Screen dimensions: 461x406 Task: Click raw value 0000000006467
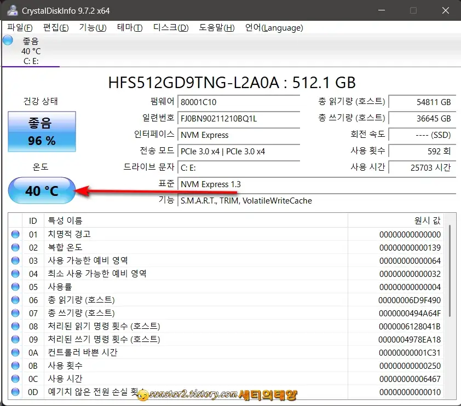(x=410, y=379)
